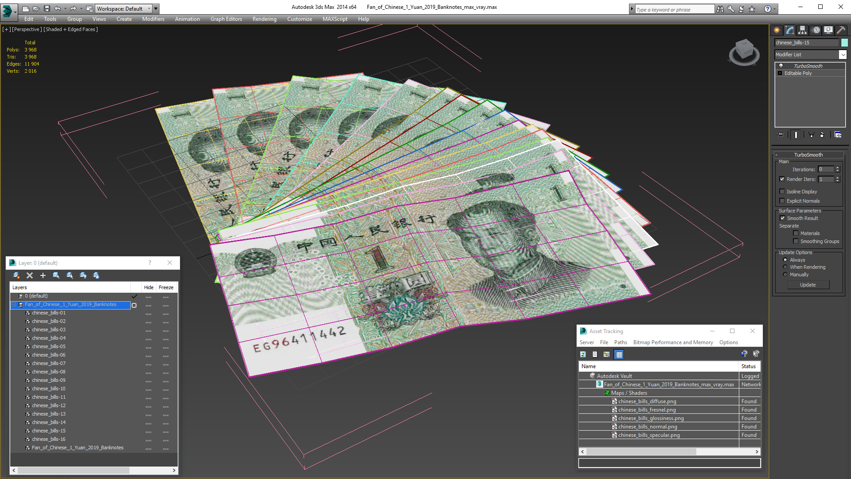Expand the Editable Poly stack entry

point(780,73)
